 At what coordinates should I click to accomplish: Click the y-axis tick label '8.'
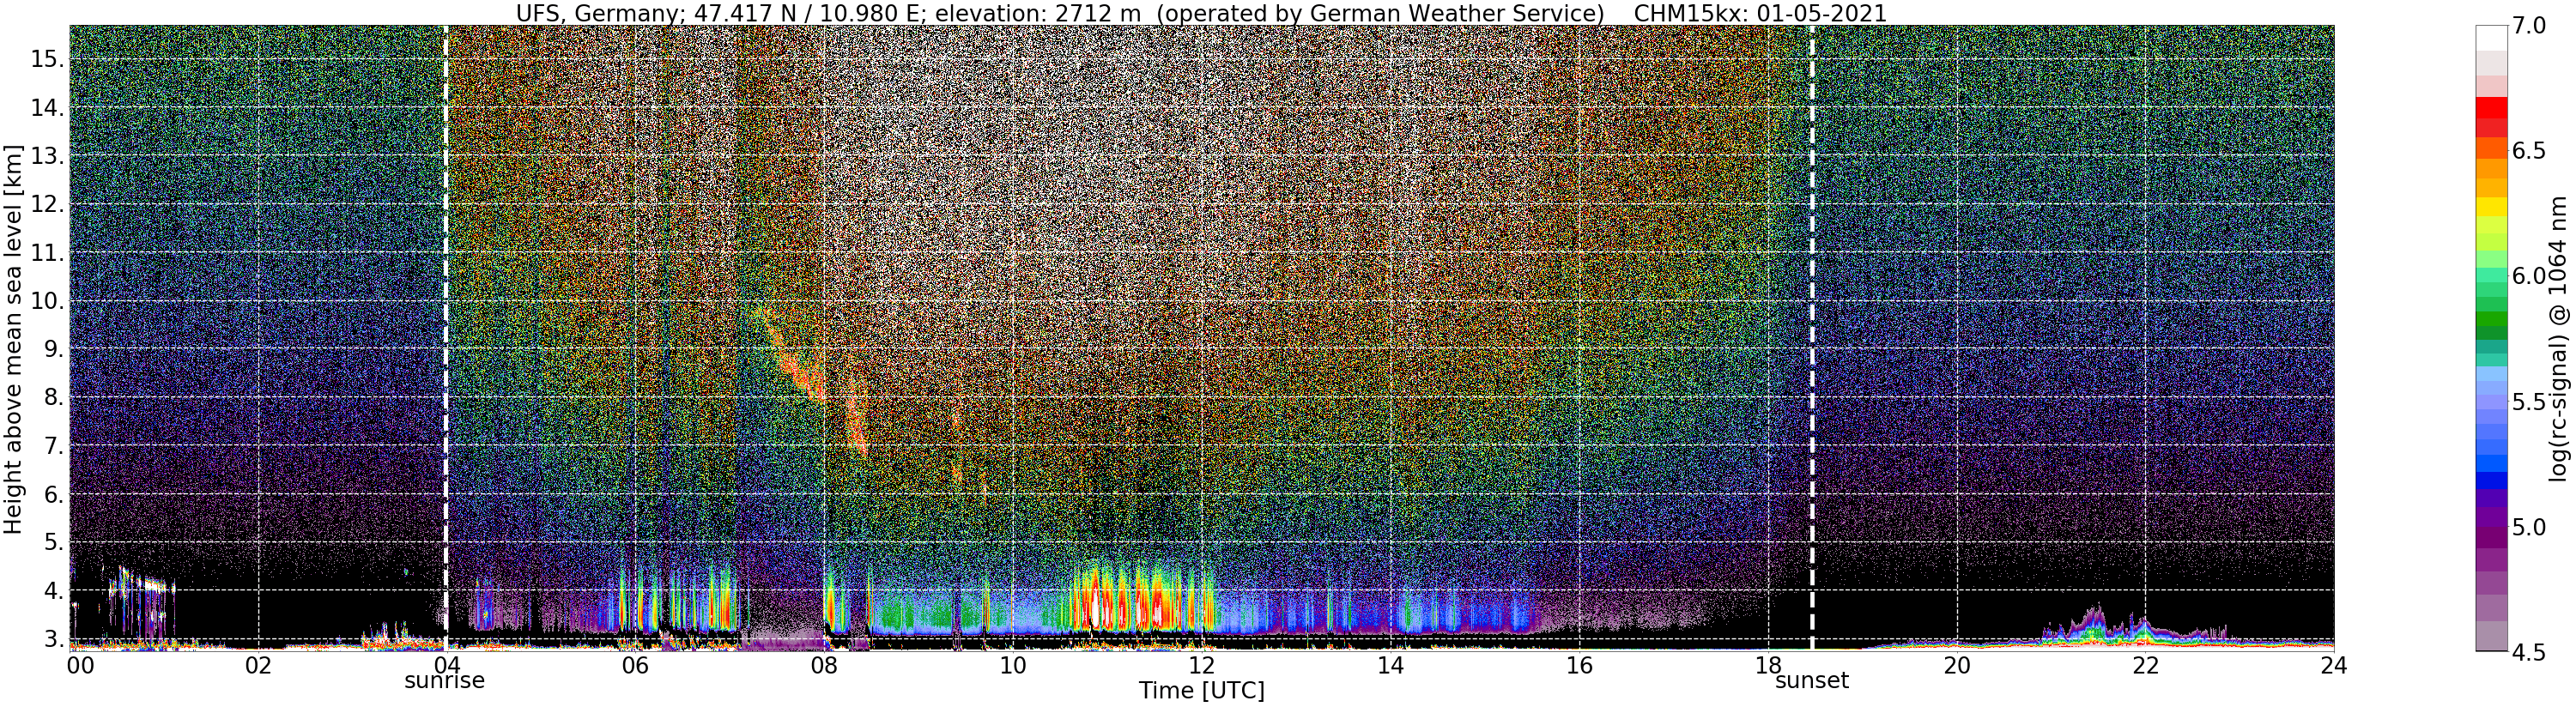[54, 398]
